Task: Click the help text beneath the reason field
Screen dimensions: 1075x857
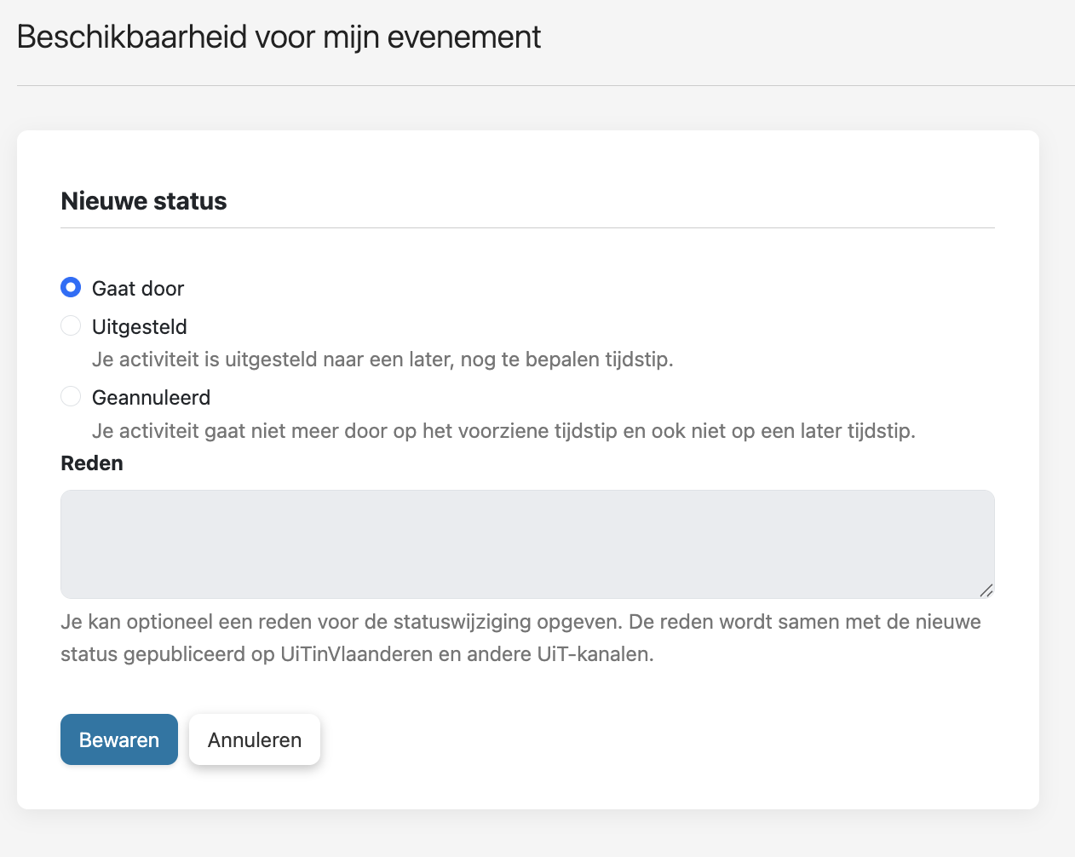Action: point(520,638)
